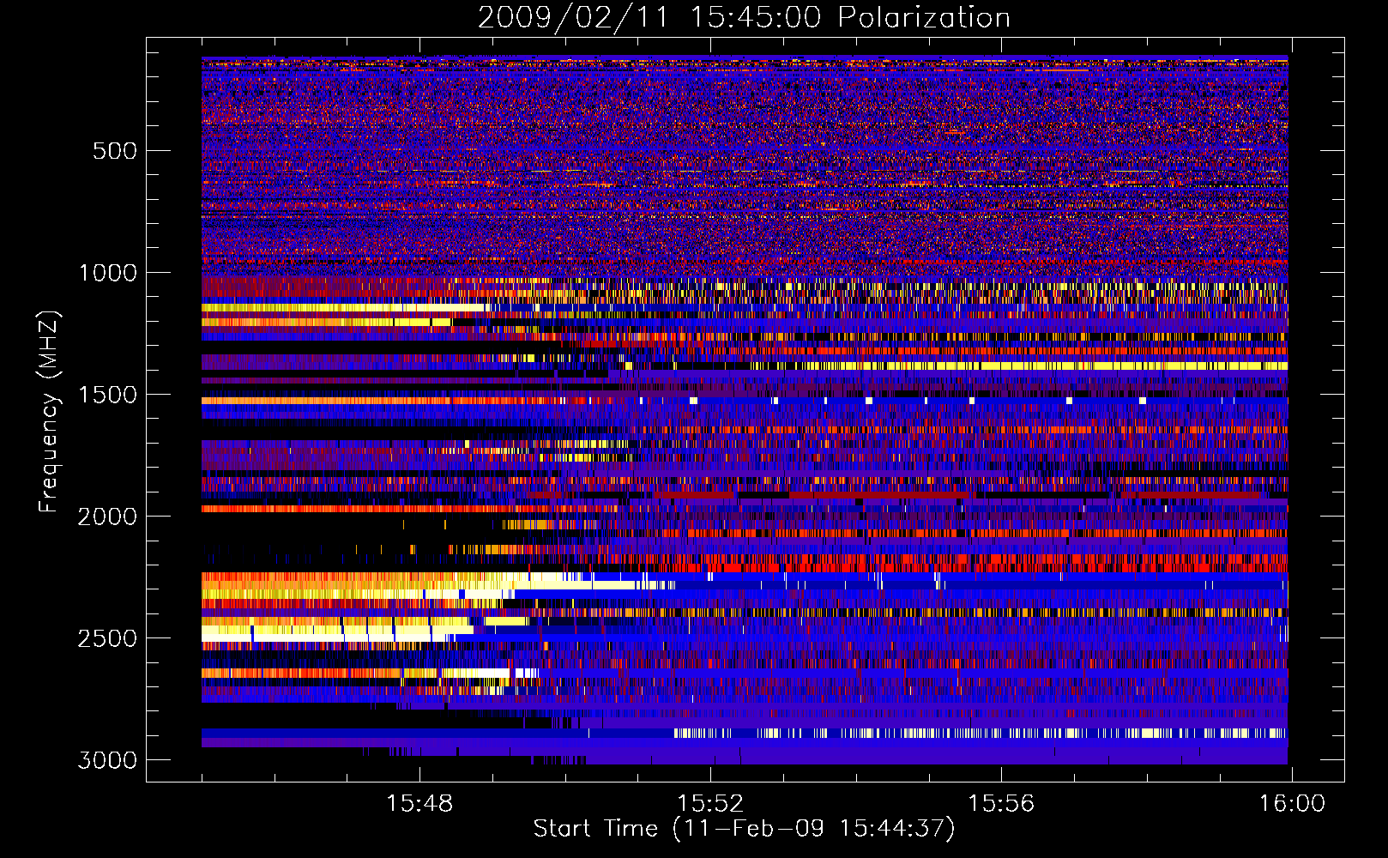
Task: Click the 2500 frequency tick label
Action: click(x=108, y=638)
